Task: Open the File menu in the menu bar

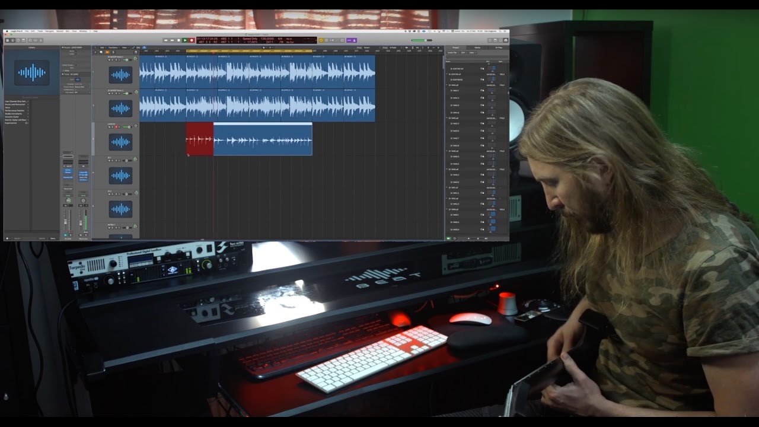Action: (27, 31)
